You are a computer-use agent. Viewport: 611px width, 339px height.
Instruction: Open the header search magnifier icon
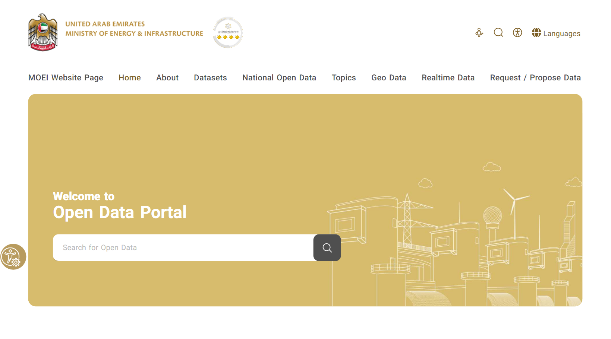coord(498,33)
